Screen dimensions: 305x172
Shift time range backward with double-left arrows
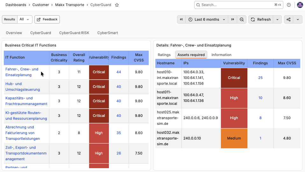click(181, 19)
